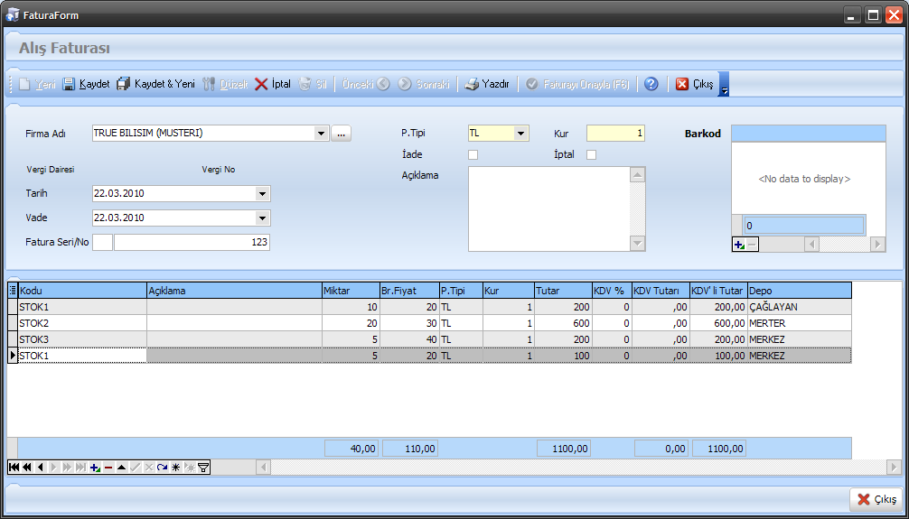
Task: Enable the İade checkbox
Action: coord(473,154)
